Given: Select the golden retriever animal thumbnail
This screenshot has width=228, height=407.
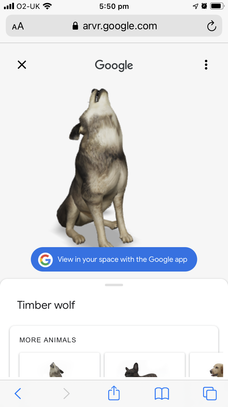Looking at the screenshot, I should (209, 365).
